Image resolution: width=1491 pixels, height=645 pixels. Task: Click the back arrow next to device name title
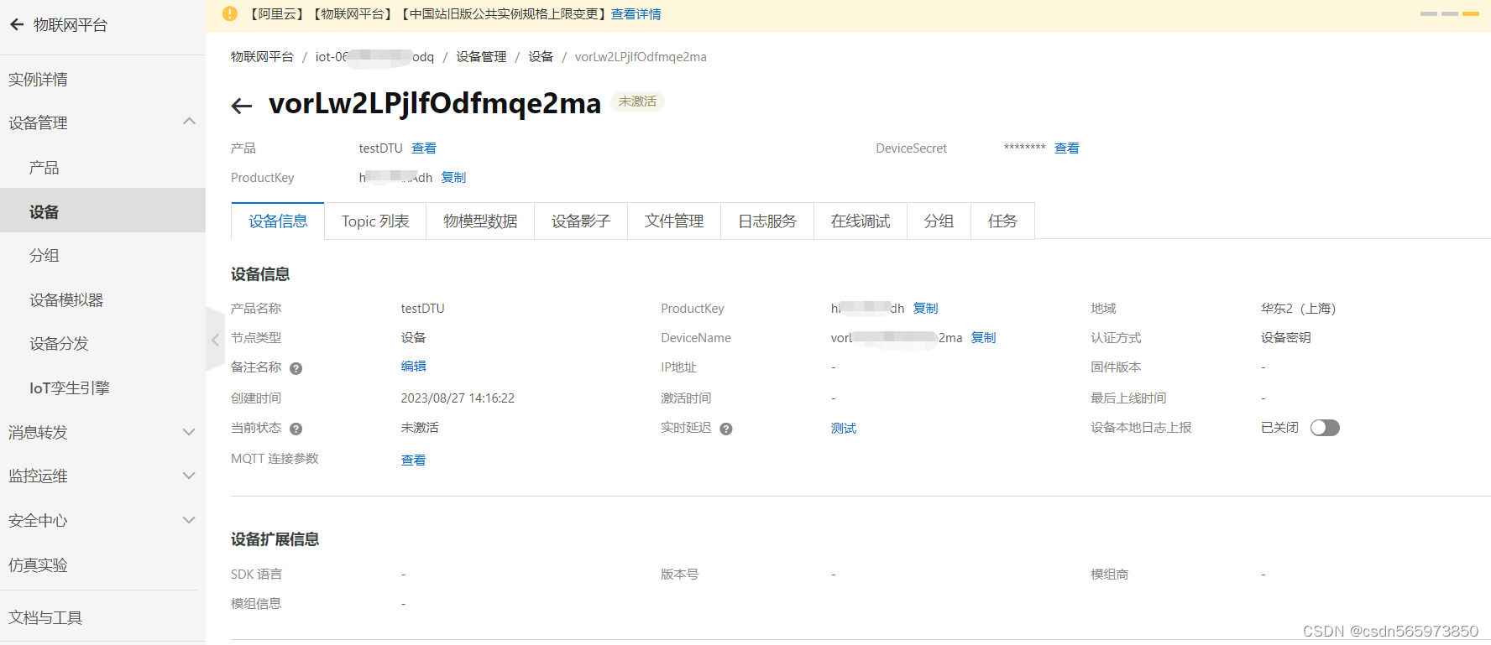[242, 106]
